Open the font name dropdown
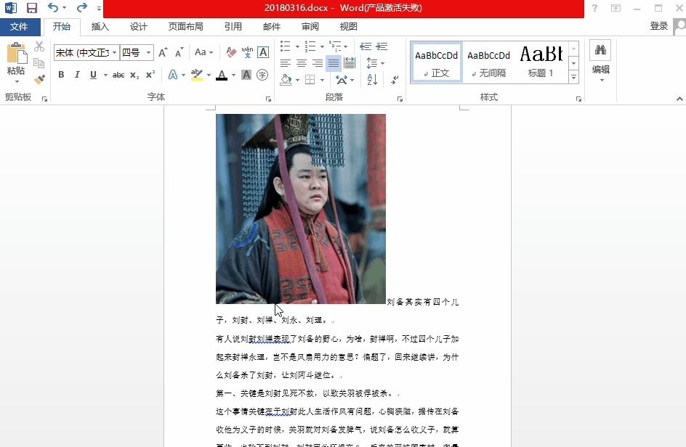This screenshot has width=686, height=447. (x=114, y=52)
